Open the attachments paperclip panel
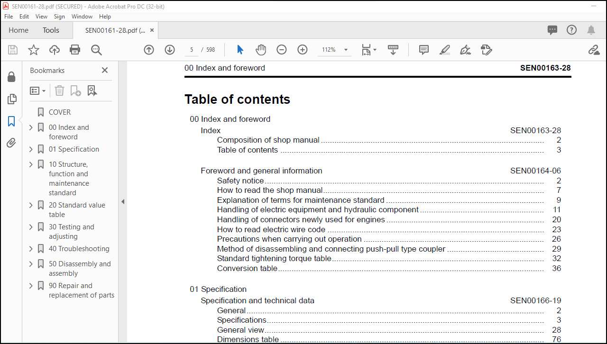 click(x=11, y=143)
